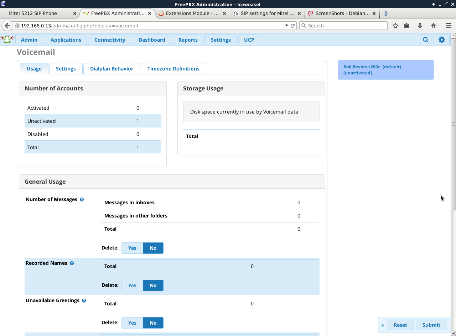Click the FreePBX frog logo icon

7,39
